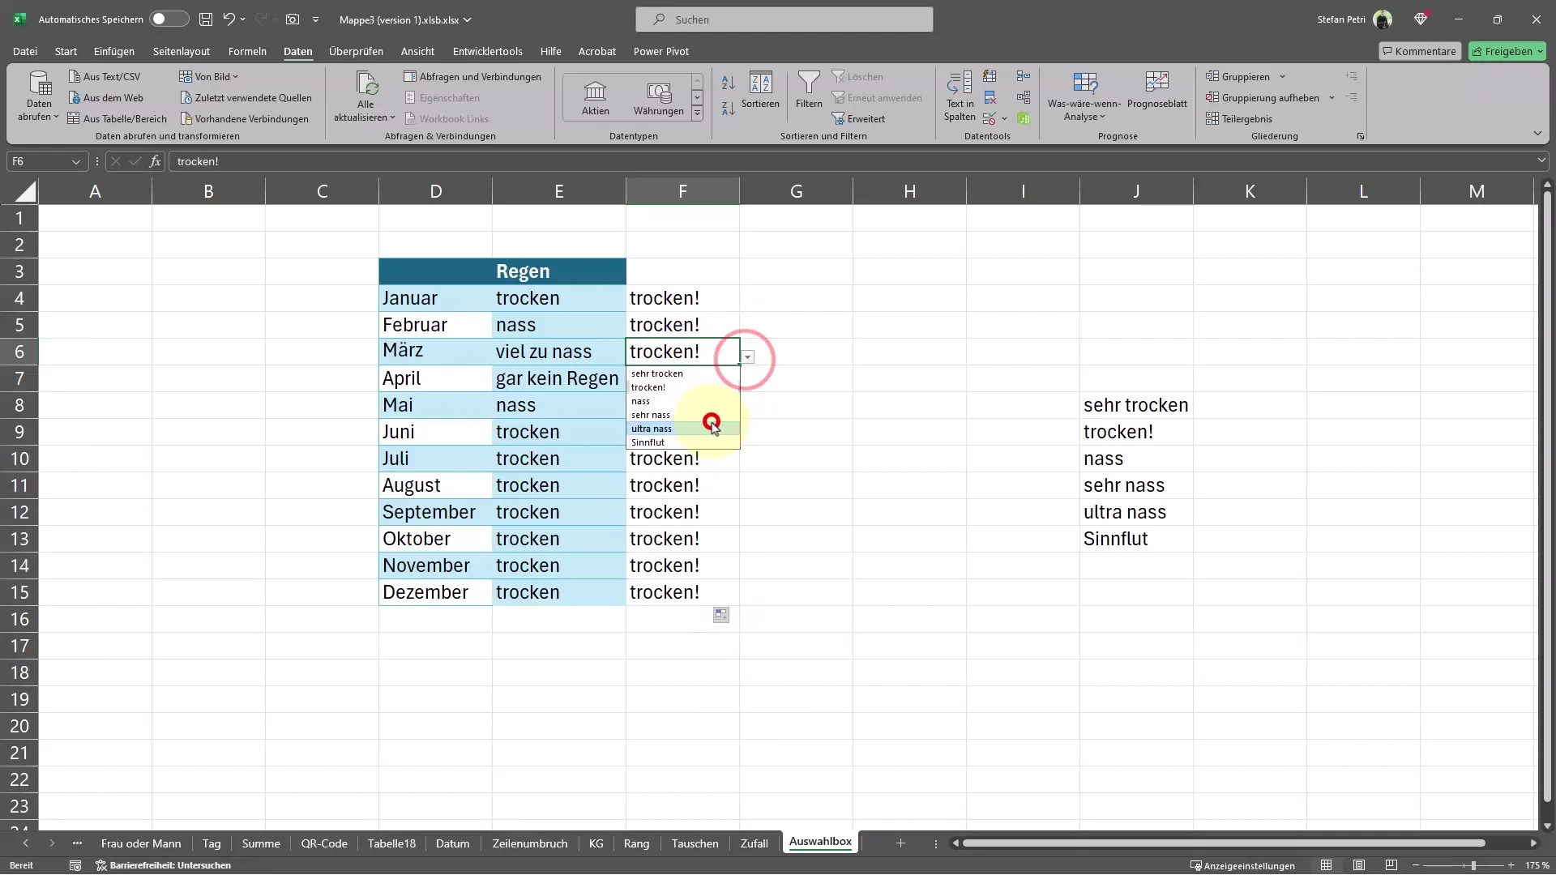Sort ascending with A-Z icon
The width and height of the screenshot is (1556, 875).
tap(728, 83)
